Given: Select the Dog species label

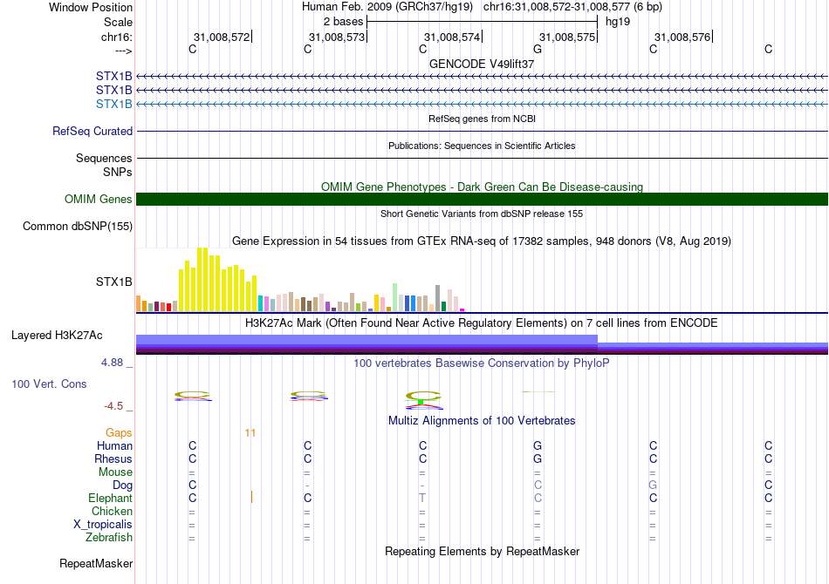Looking at the screenshot, I should pyautogui.click(x=122, y=486).
